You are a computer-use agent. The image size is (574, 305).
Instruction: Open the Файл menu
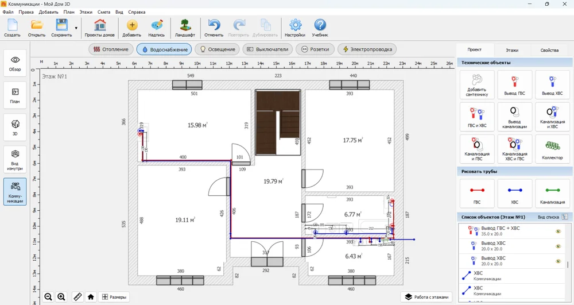(8, 12)
